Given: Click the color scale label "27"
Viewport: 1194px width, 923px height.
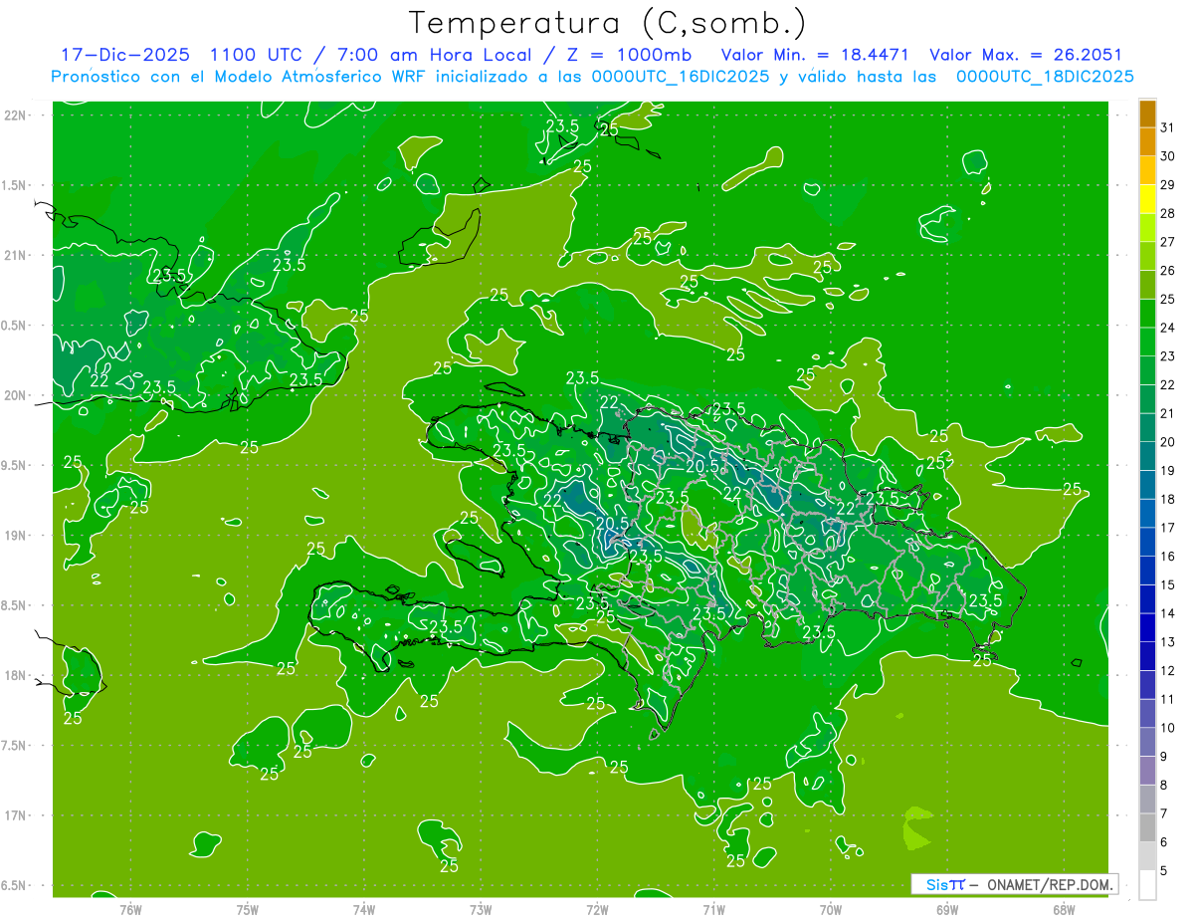Looking at the screenshot, I should (x=1168, y=242).
